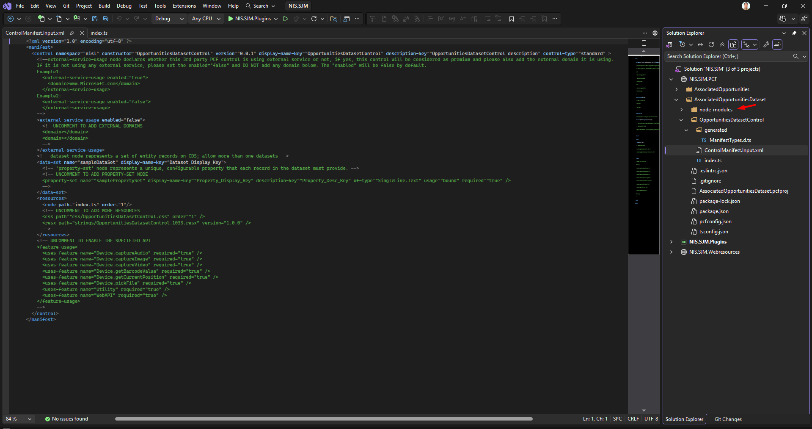The height and width of the screenshot is (429, 812).
Task: Select package.json in Solution Explorer
Action: (714, 211)
